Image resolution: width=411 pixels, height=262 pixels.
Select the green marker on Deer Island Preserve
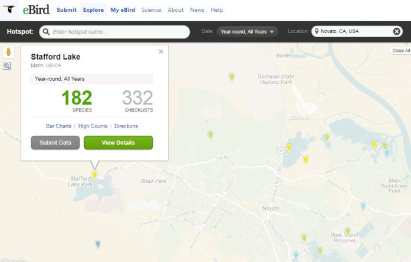point(347,231)
